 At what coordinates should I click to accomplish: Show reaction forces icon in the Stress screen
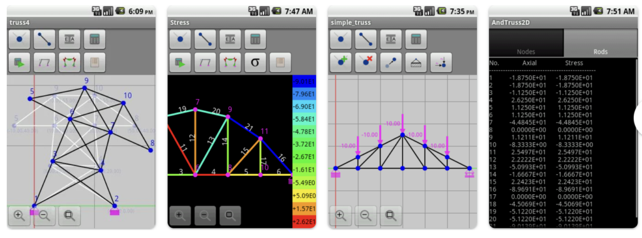[x=230, y=62]
